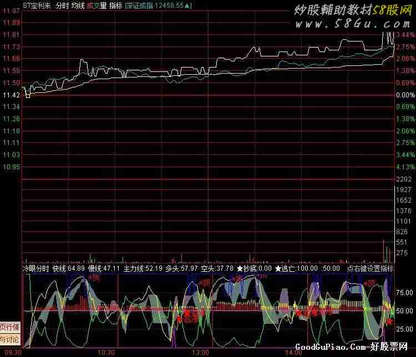Click the 4.13% percent axis label

[405, 167]
